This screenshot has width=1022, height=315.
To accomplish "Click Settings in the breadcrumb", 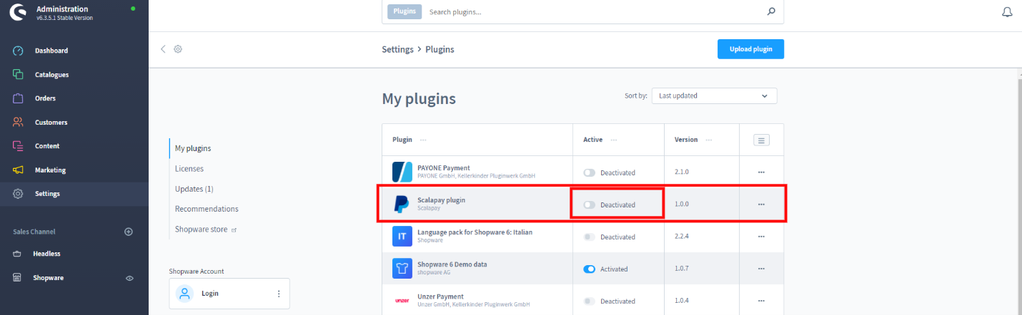I will tap(398, 49).
